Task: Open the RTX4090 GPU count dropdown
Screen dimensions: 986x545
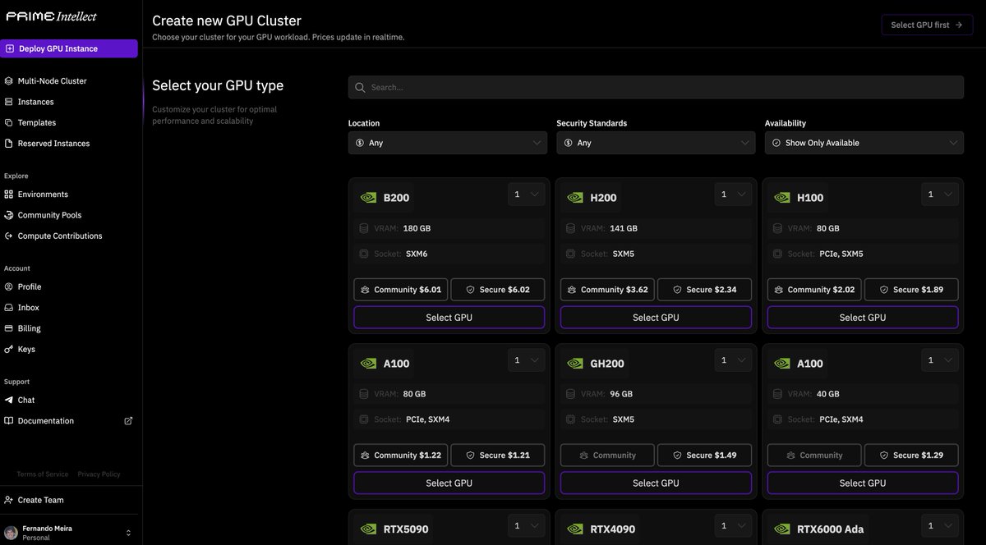Action: [733, 526]
